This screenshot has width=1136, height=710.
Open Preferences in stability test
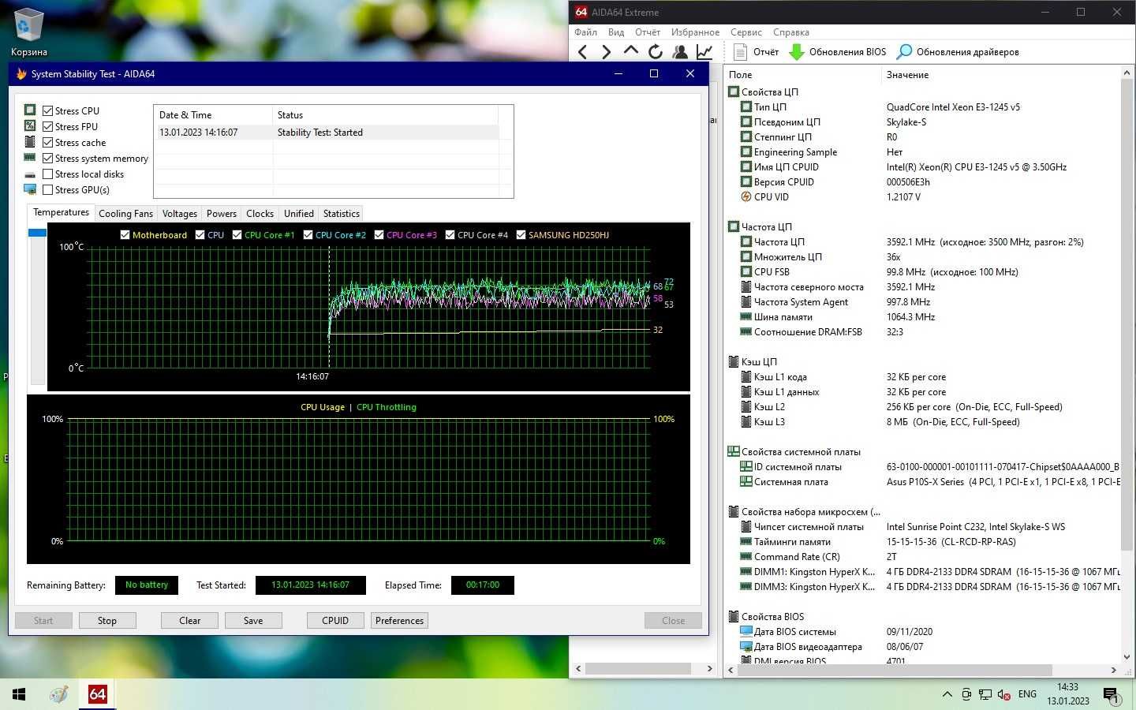coord(399,621)
